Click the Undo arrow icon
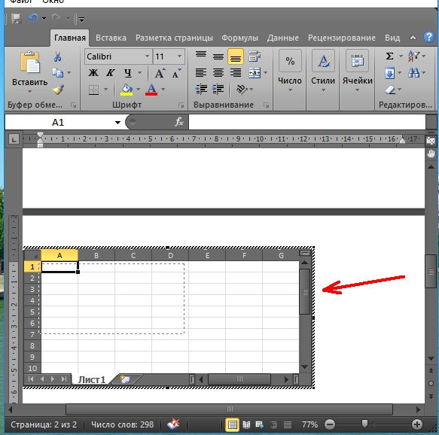Image resolution: width=439 pixels, height=435 pixels. pos(33,19)
